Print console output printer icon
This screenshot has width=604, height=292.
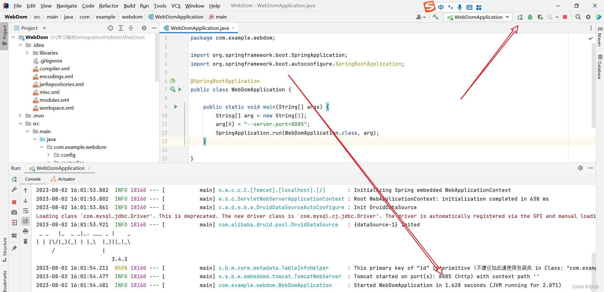tap(25, 231)
